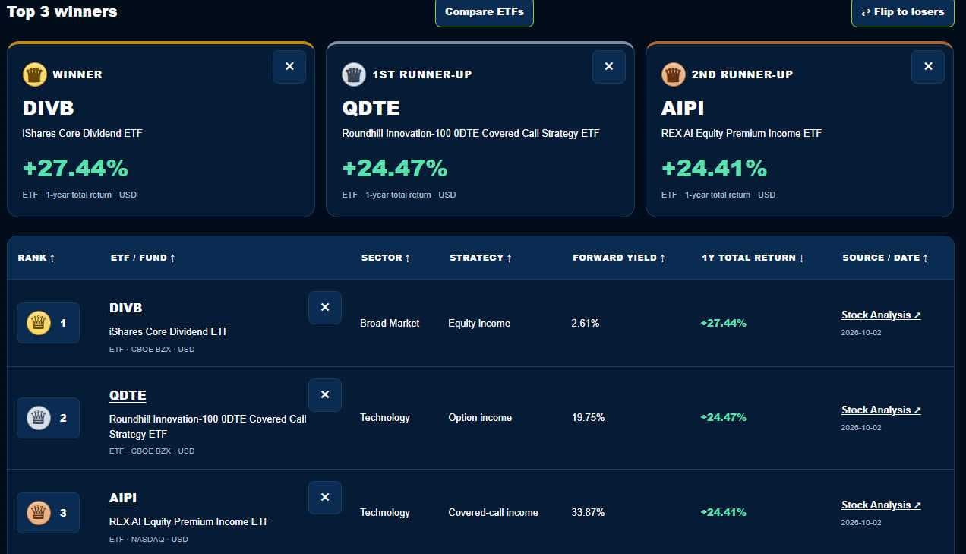Sort table by Source / Date column

coord(885,258)
